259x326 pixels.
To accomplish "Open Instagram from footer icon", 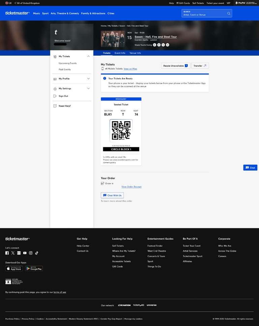I will (31, 253).
